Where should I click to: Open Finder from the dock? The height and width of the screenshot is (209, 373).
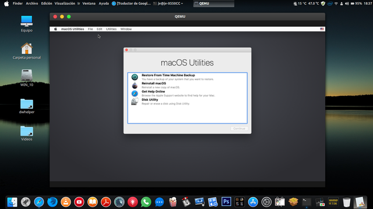tap(12, 202)
